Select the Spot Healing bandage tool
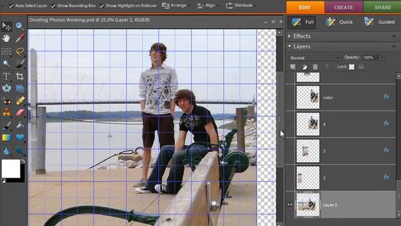The height and width of the screenshot is (226, 401). pos(20,100)
